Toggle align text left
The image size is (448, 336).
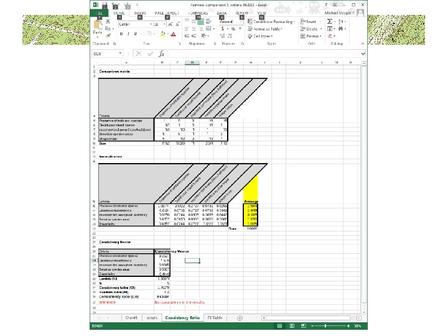187,29
